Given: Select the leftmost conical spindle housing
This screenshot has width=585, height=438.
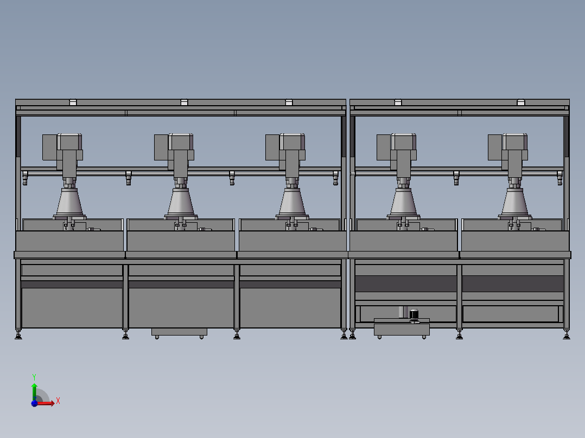Looking at the screenshot, I should [x=69, y=202].
